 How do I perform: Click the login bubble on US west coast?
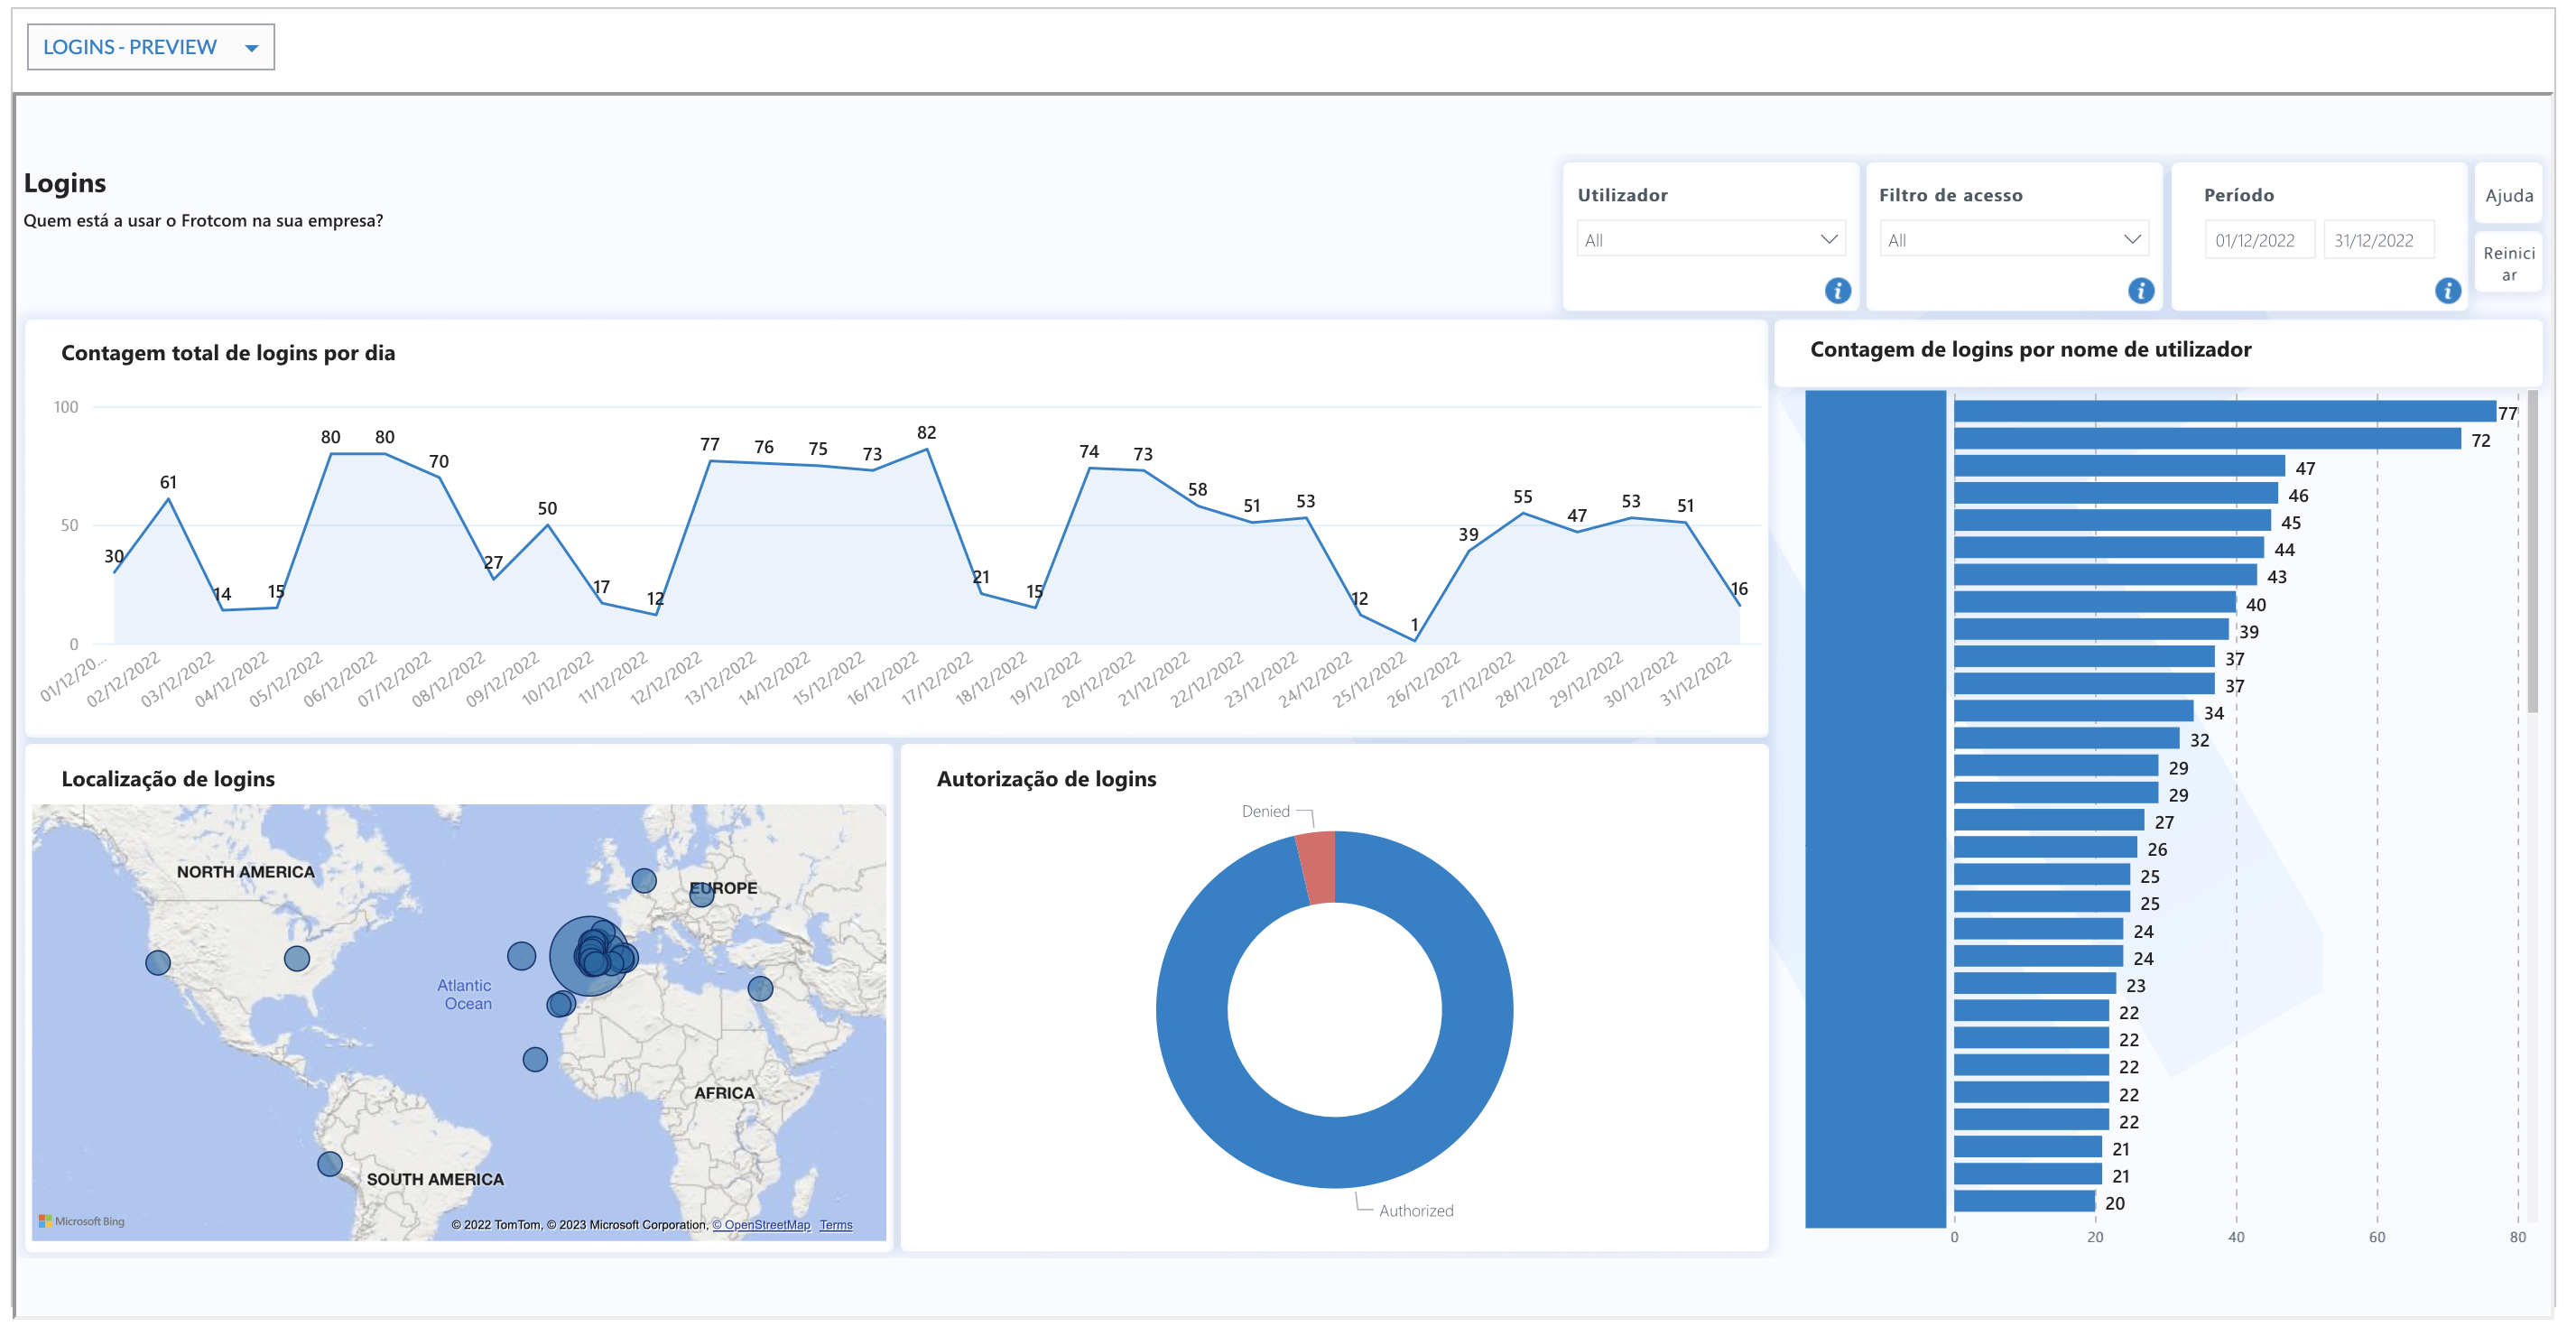[x=158, y=963]
